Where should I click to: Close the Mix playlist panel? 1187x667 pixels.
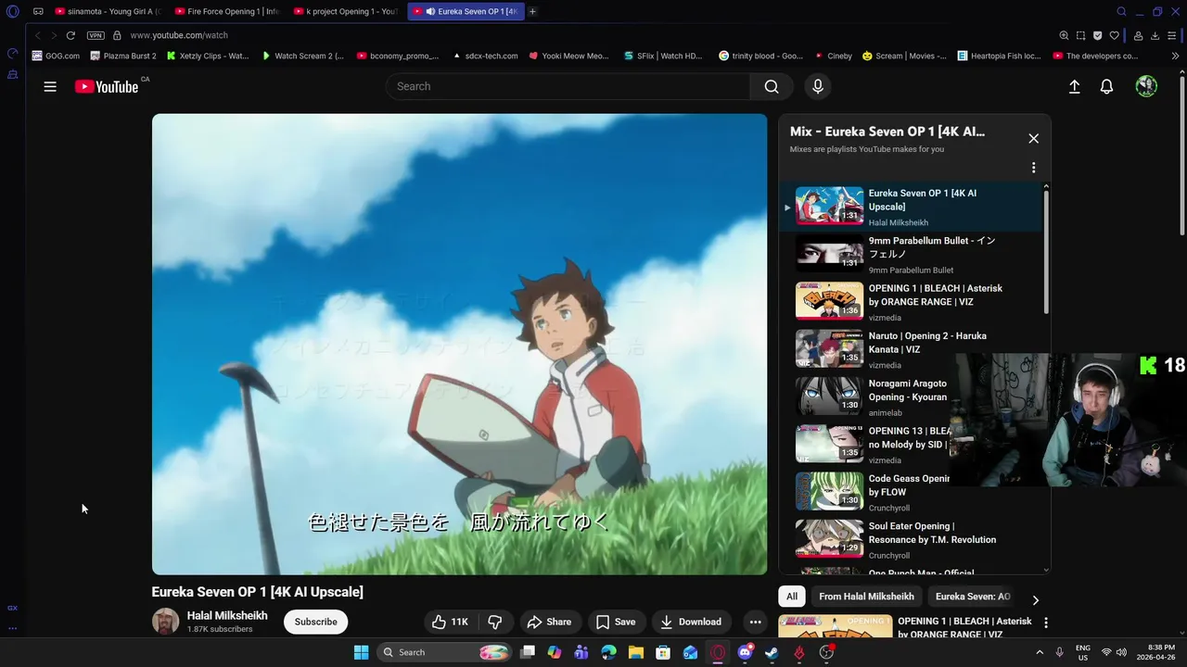pos(1033,138)
